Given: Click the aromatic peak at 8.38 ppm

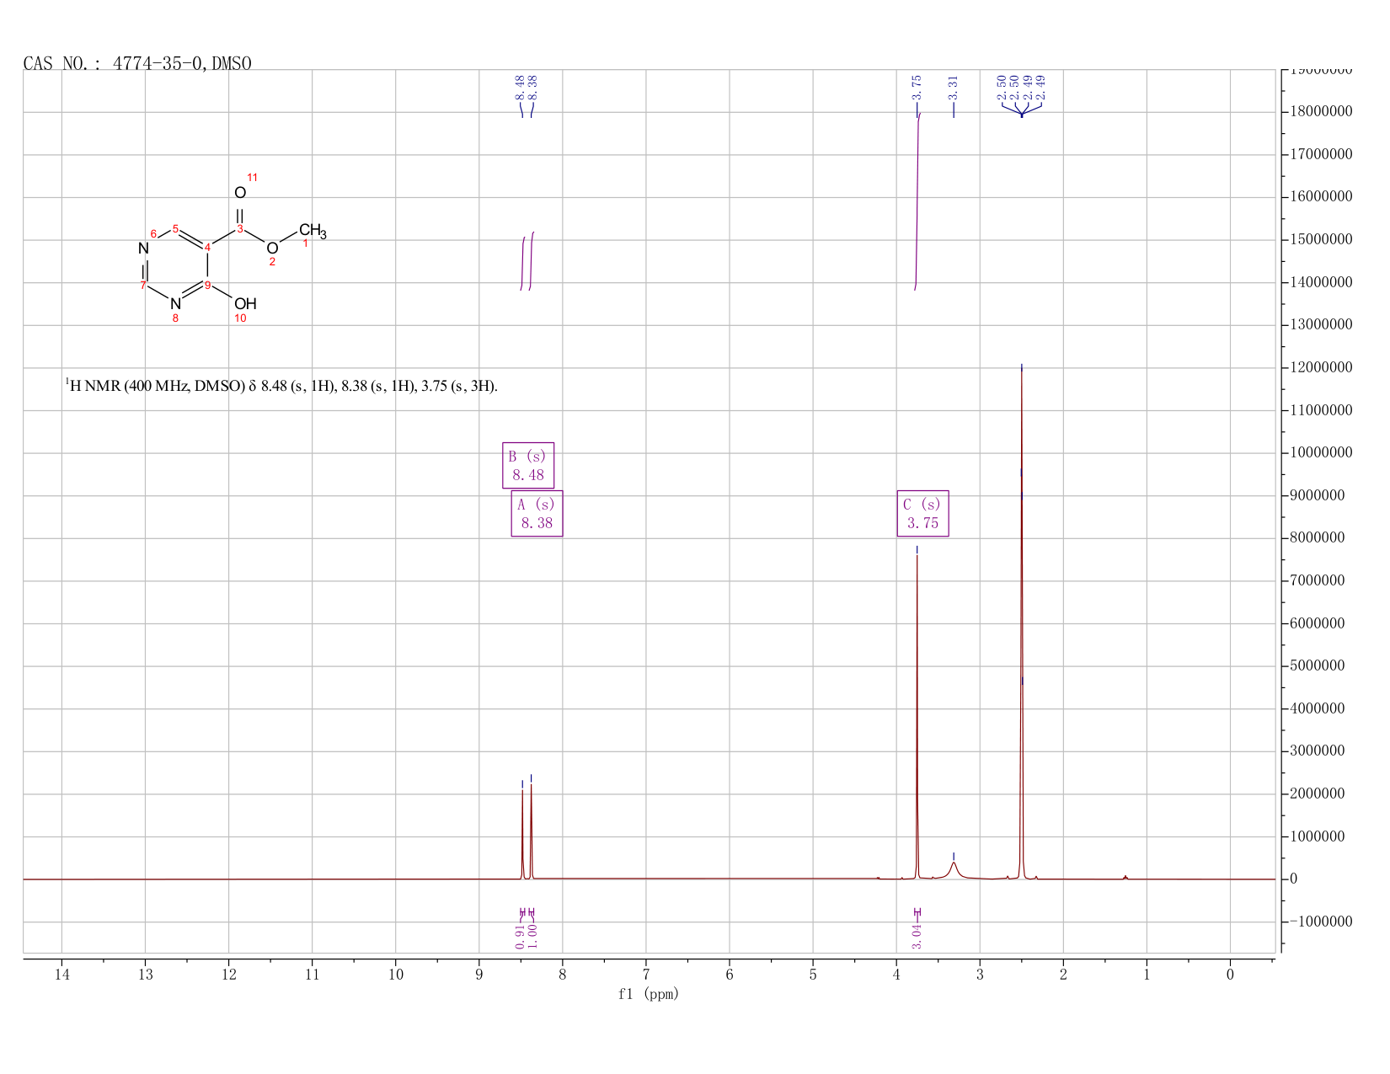Looking at the screenshot, I should [531, 831].
